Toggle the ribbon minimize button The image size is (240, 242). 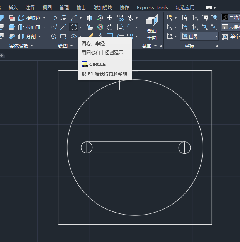coord(209,8)
